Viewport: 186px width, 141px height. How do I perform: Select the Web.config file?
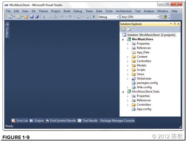(144, 87)
